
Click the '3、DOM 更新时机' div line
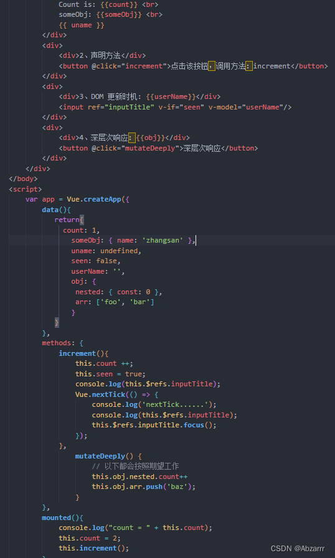click(x=139, y=96)
